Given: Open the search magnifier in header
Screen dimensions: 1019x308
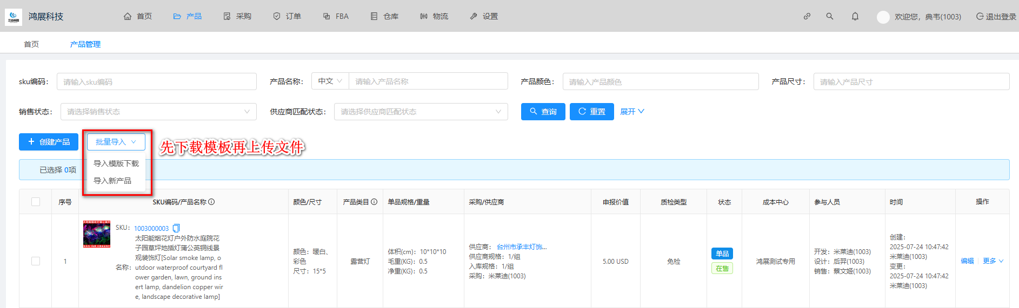Looking at the screenshot, I should (x=829, y=16).
